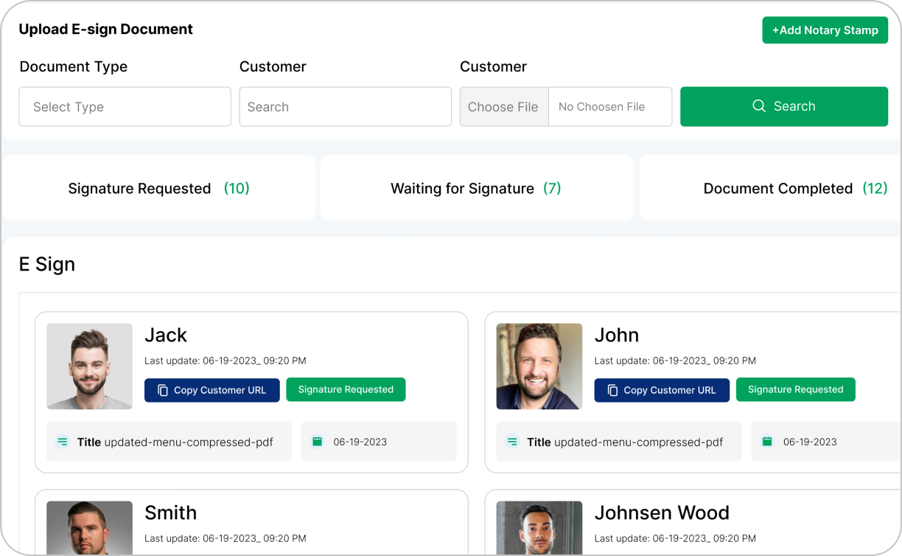This screenshot has height=556, width=902.
Task: Click the calendar icon in Jack's card
Action: click(318, 442)
